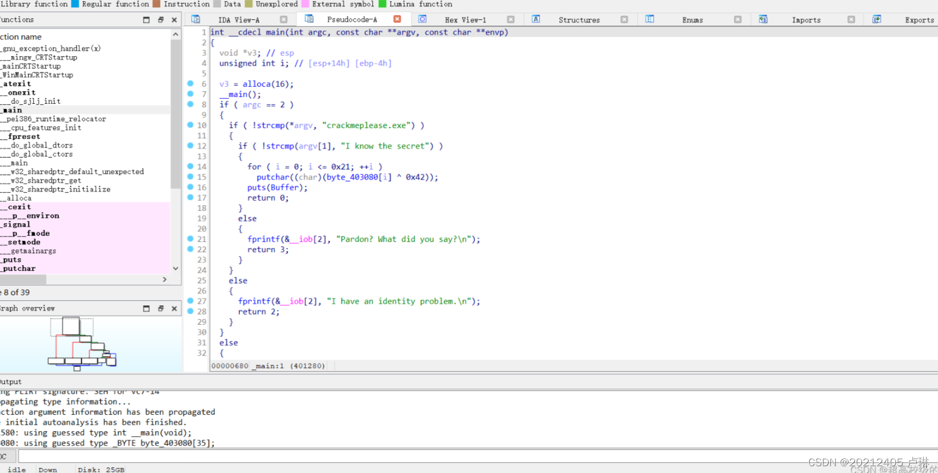This screenshot has height=473, width=938.
Task: Close the Structures tab
Action: pyautogui.click(x=624, y=19)
